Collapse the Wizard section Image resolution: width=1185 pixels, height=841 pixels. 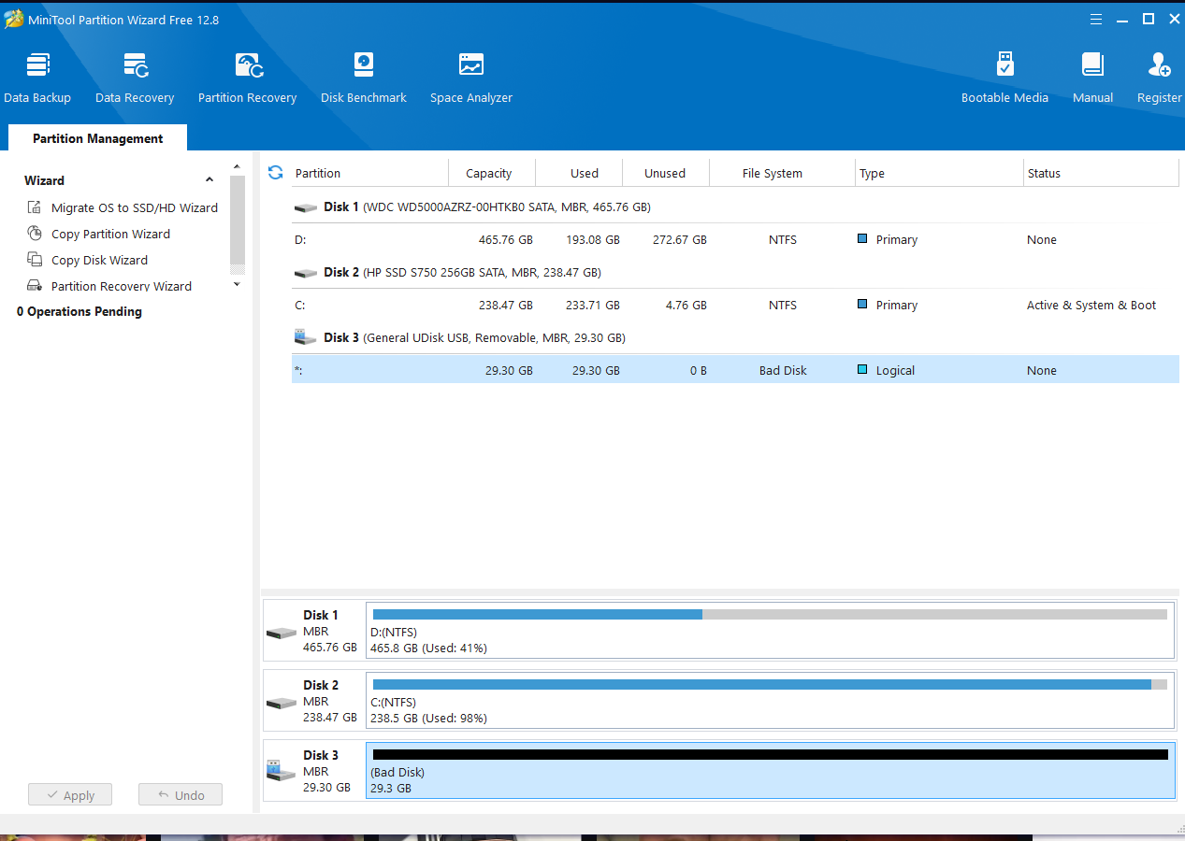(x=210, y=180)
